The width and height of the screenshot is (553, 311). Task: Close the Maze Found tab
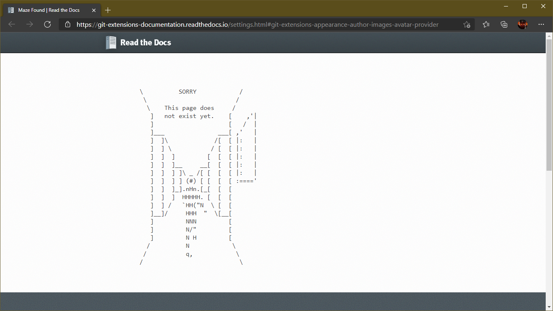pos(94,9)
